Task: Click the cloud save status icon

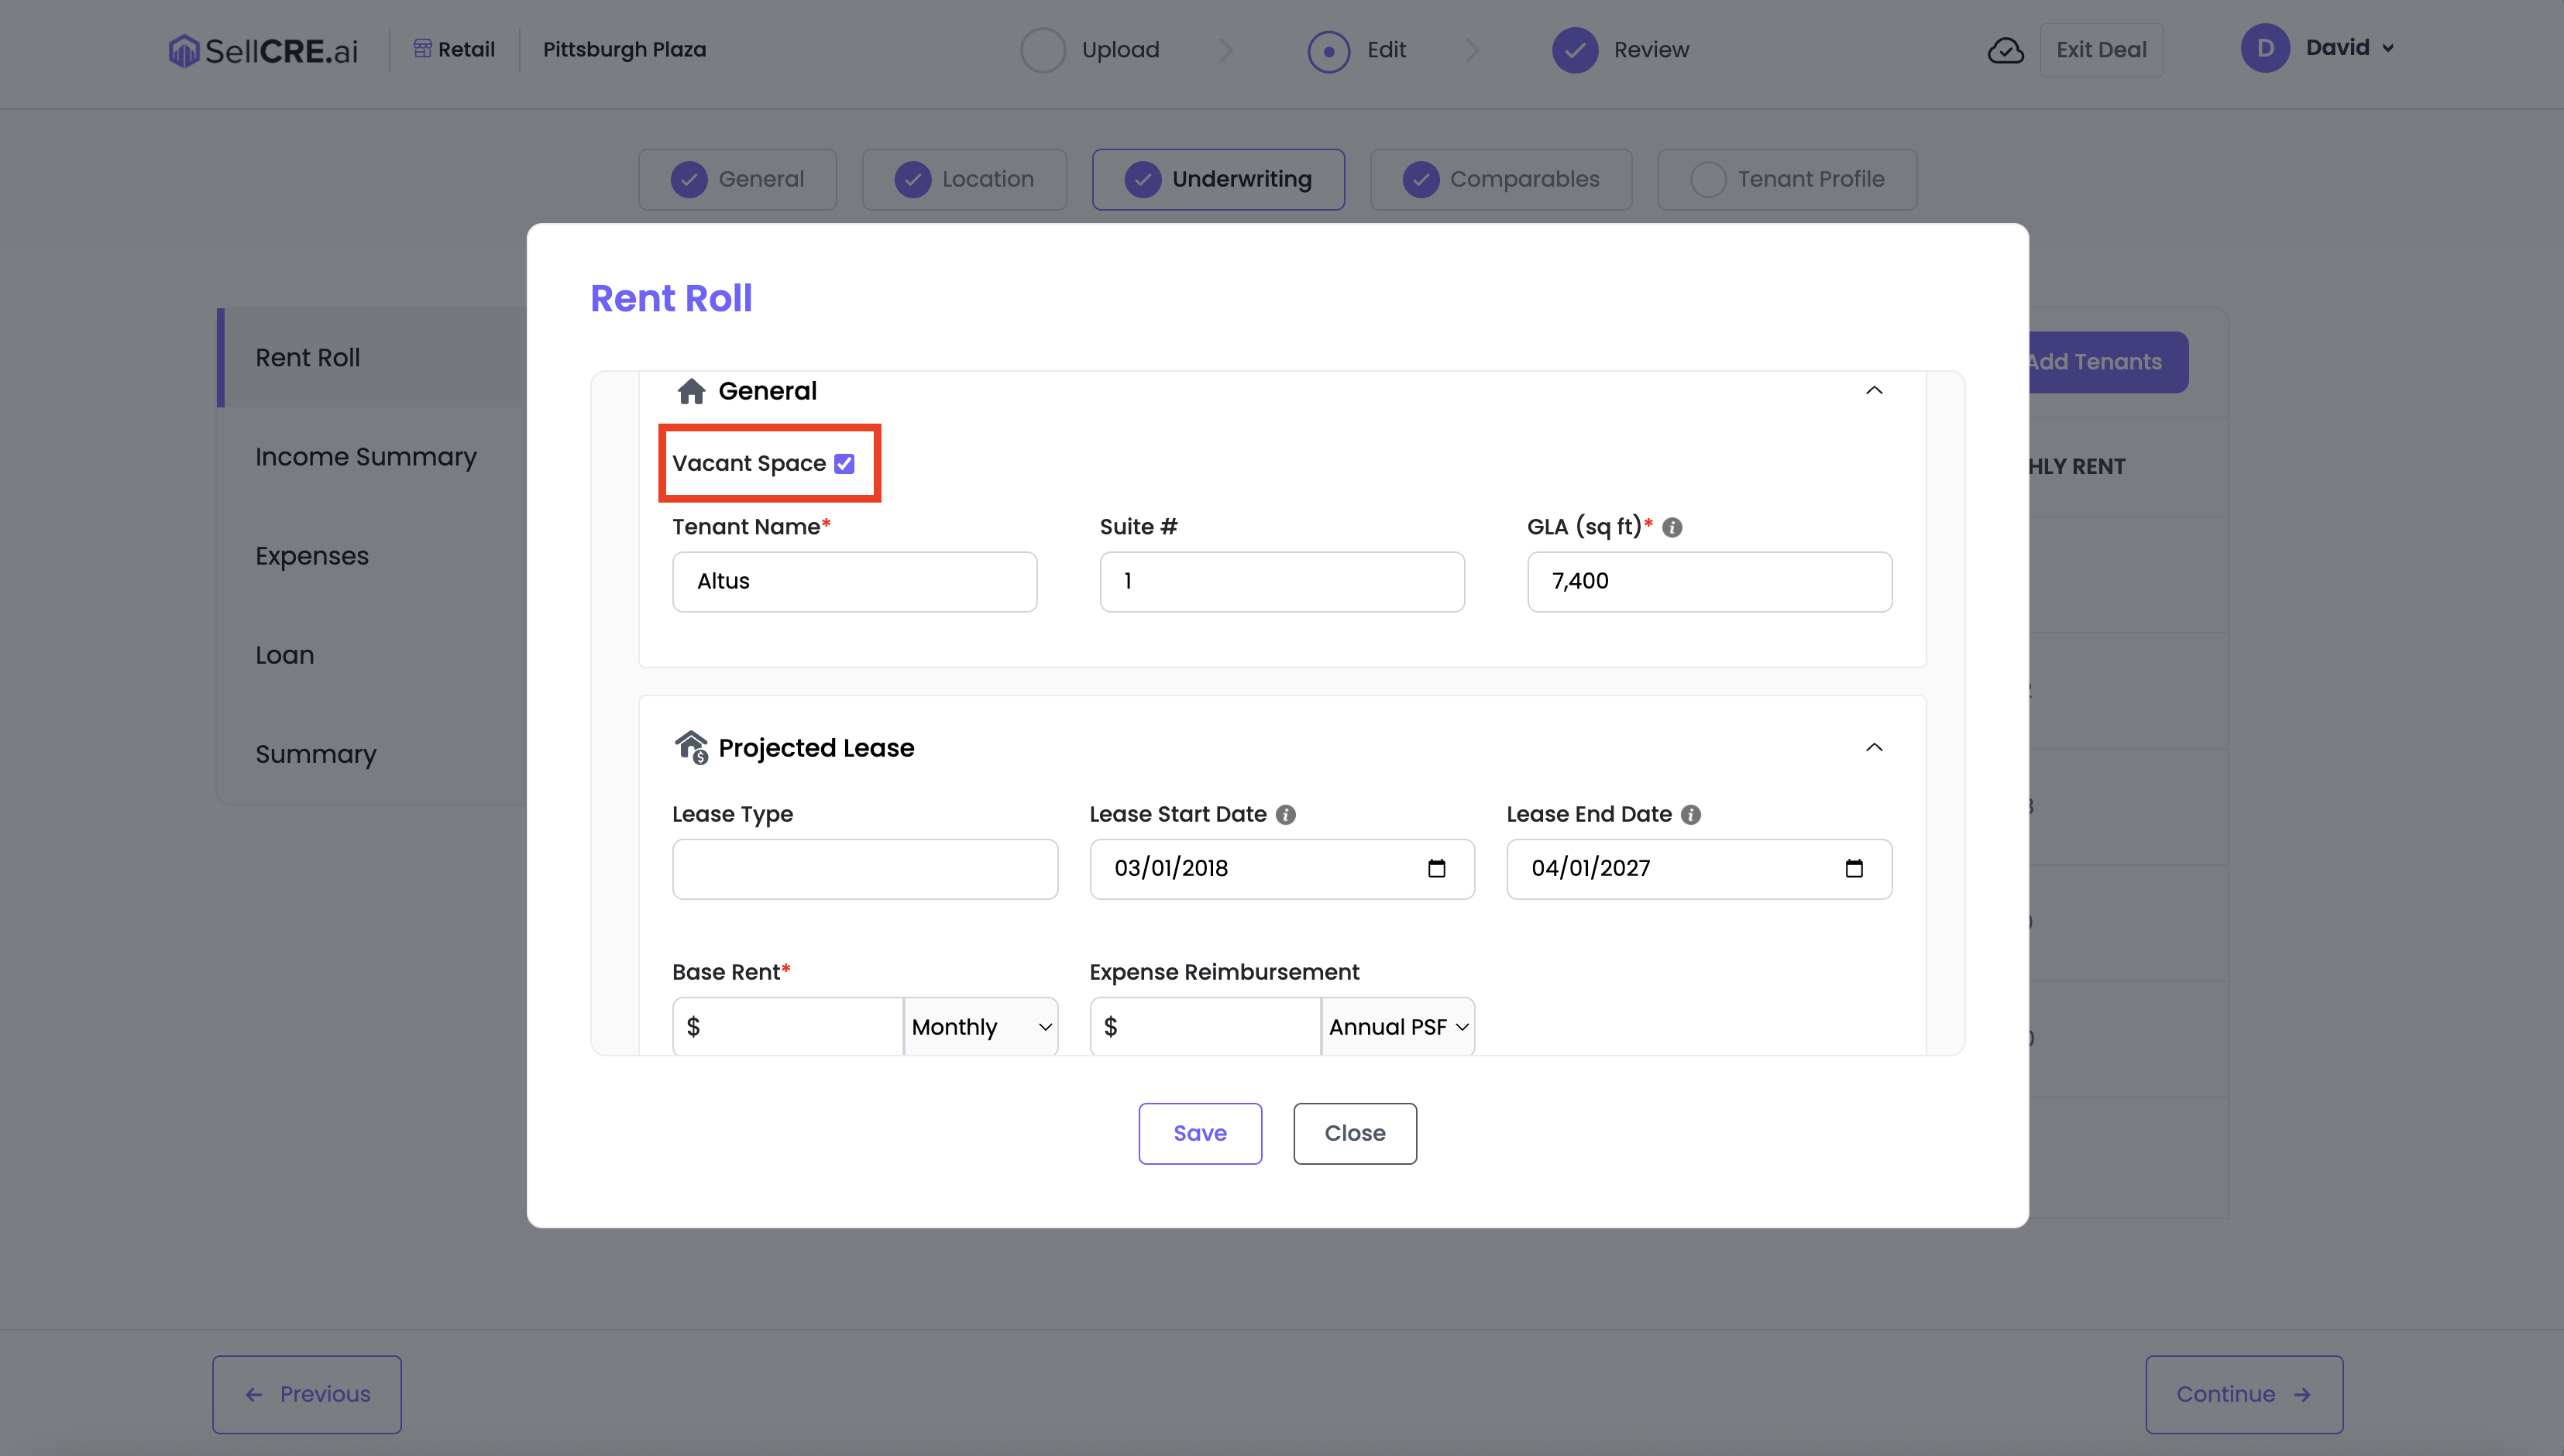Action: [2005, 50]
